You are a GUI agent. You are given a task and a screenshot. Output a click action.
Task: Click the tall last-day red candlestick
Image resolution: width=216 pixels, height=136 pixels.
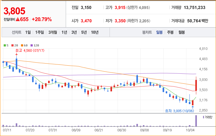pos(196,86)
